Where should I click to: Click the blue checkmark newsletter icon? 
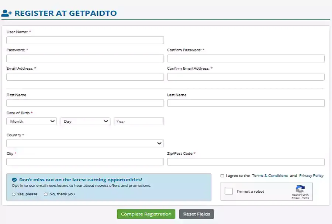14,180
